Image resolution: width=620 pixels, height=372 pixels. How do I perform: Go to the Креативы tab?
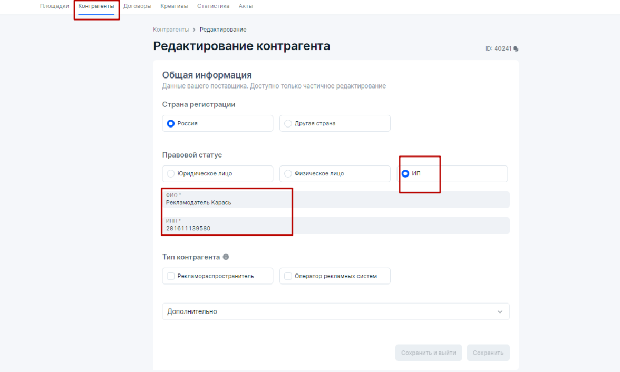coord(174,6)
